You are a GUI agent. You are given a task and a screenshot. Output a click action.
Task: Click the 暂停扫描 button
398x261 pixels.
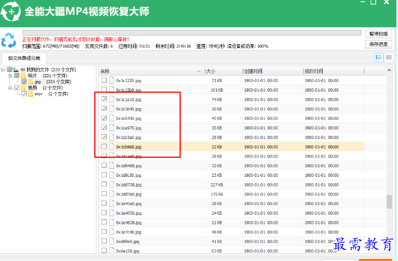[378, 34]
